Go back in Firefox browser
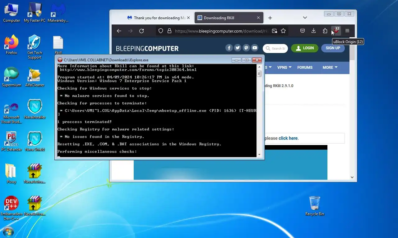 pos(119,31)
